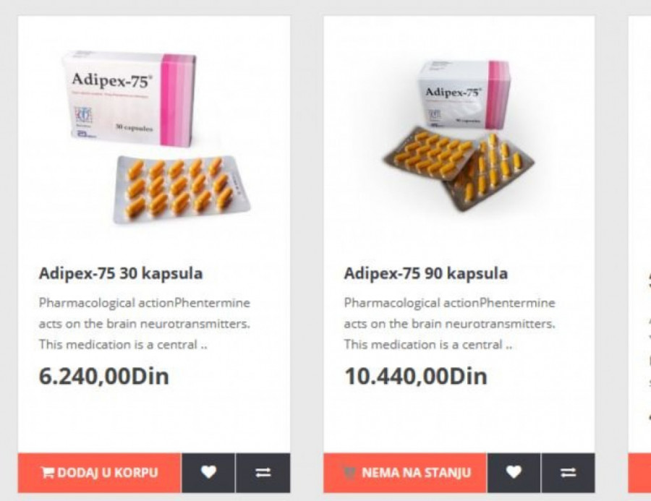
Task: Open Adipex-75 30 kapsula product title
Action: click(x=121, y=273)
